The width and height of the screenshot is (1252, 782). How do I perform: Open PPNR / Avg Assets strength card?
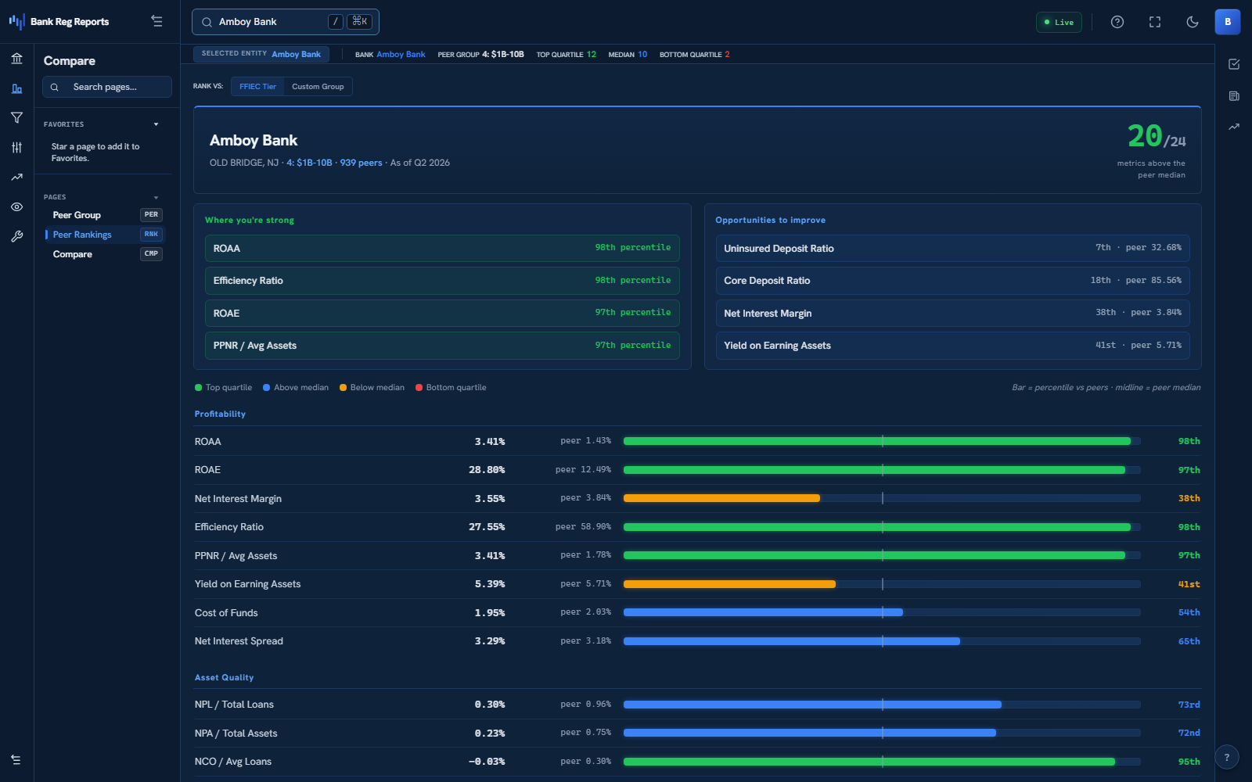[442, 346]
